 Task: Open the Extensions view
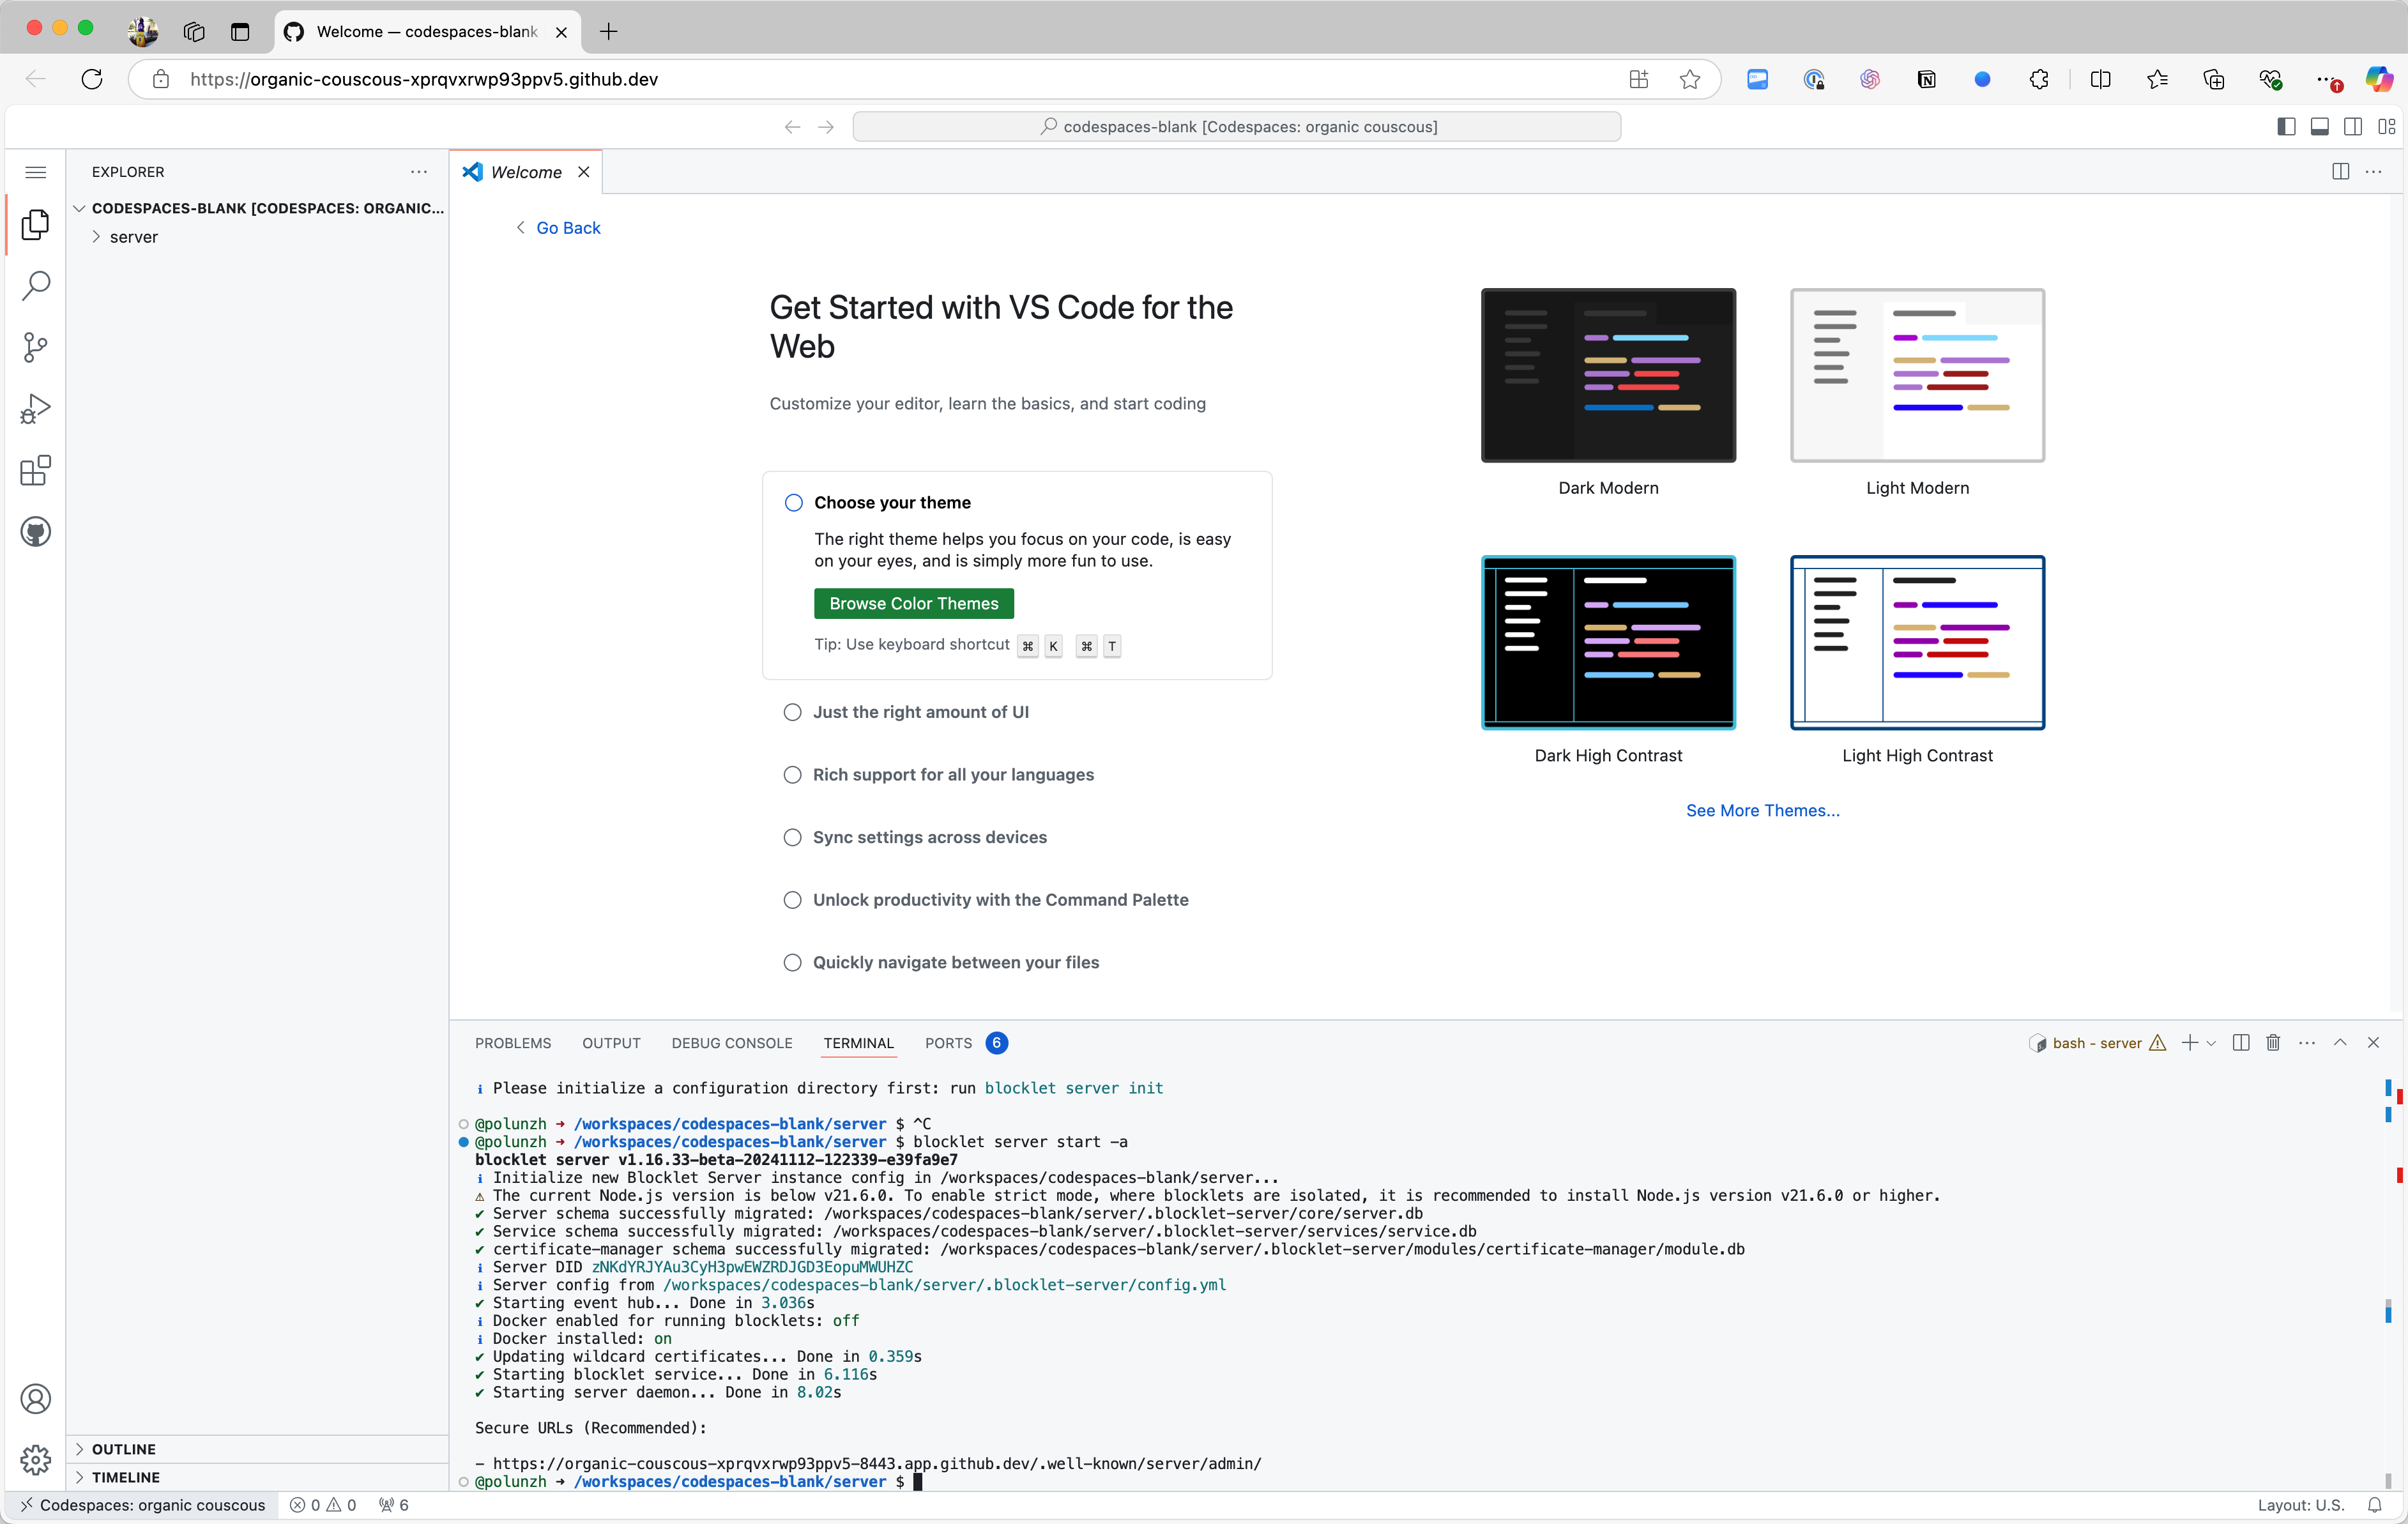36,470
